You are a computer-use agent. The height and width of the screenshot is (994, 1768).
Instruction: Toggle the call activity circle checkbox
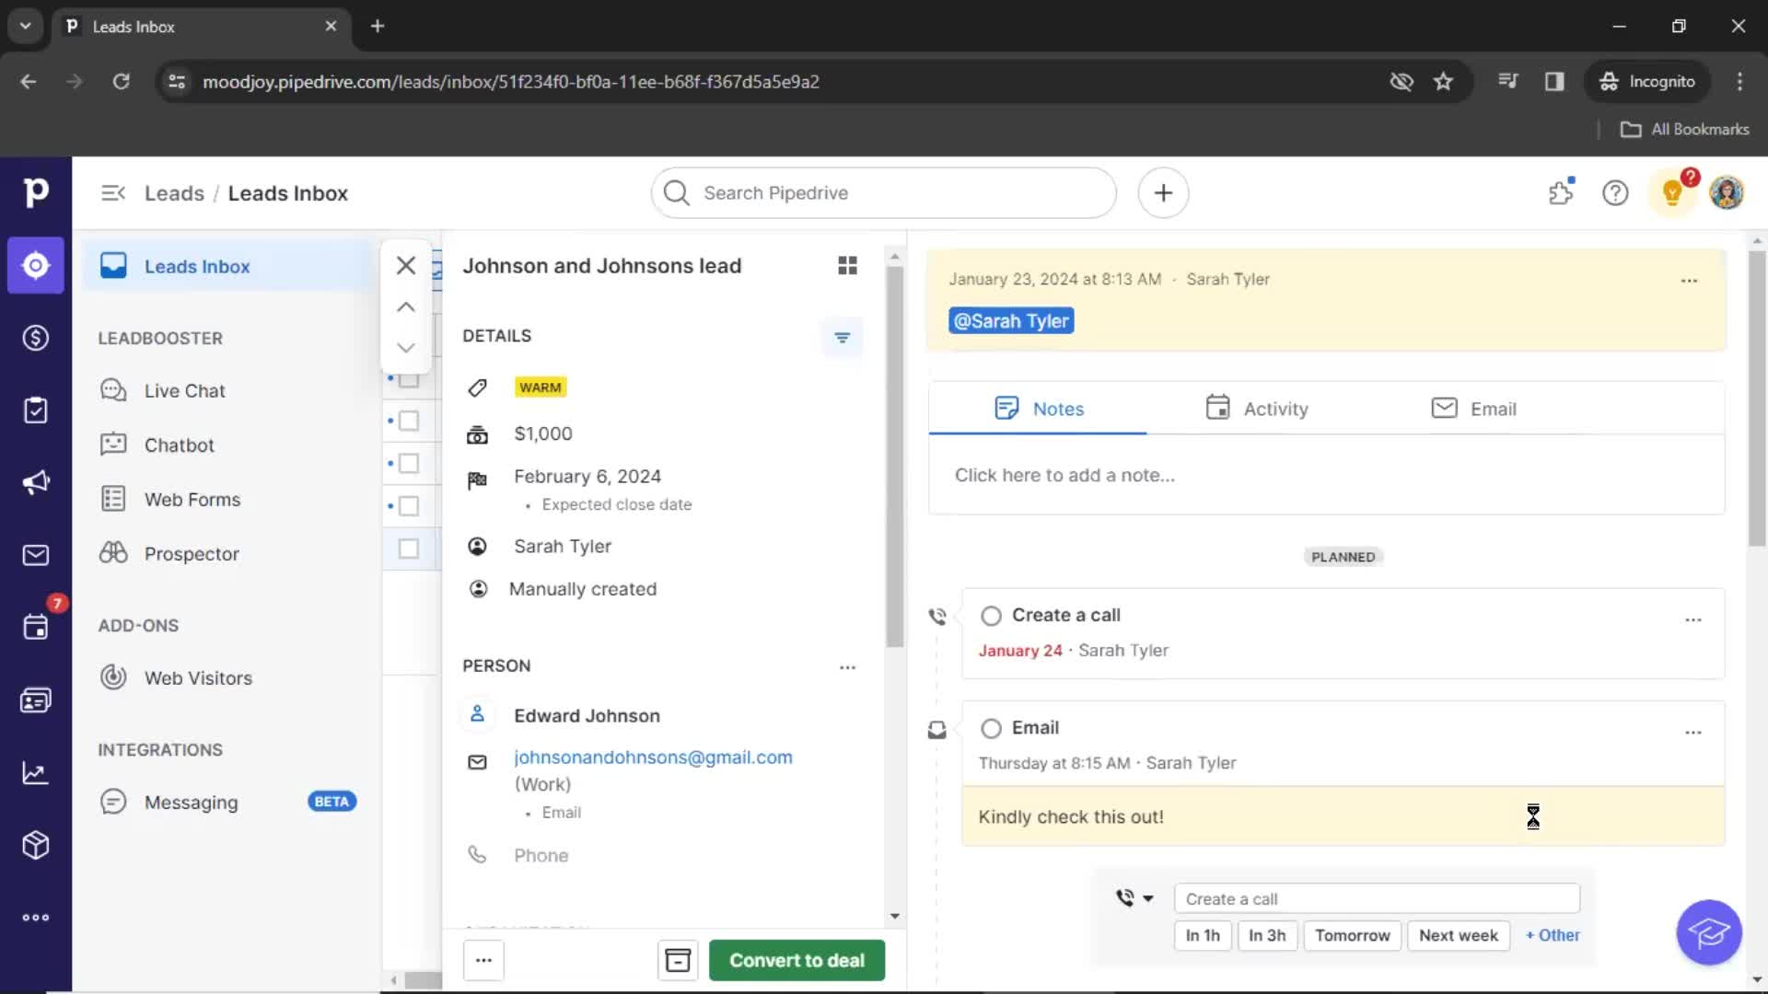(991, 614)
